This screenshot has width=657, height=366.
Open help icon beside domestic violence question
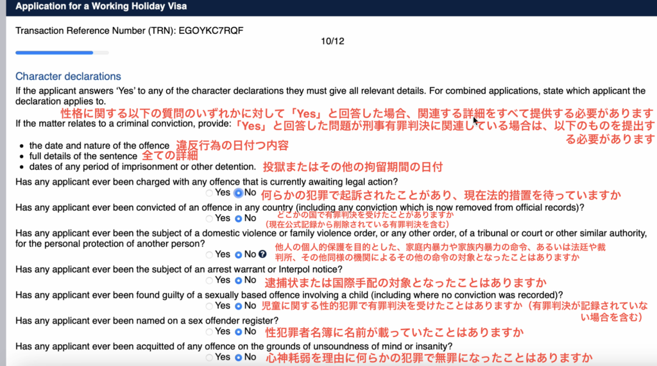pos(262,254)
